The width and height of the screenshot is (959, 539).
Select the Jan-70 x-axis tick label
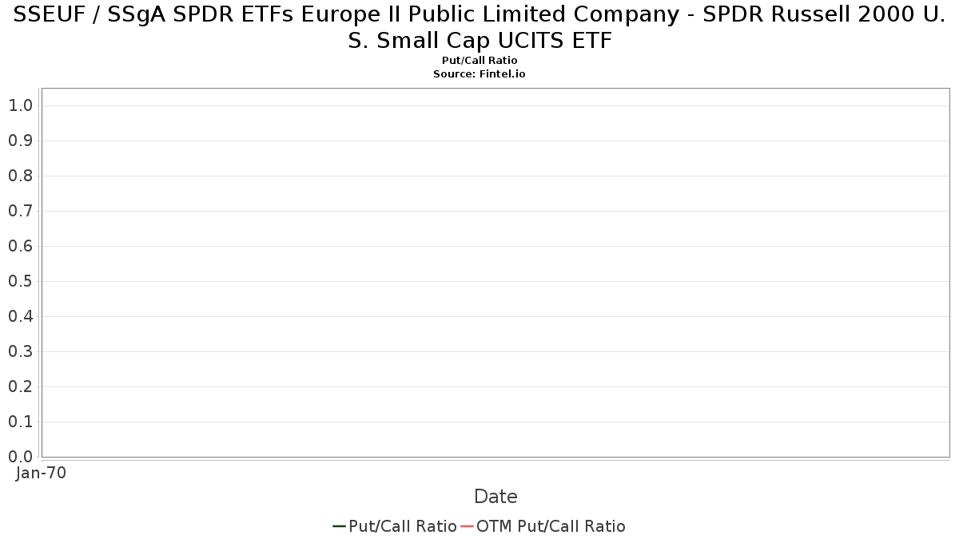[x=42, y=473]
